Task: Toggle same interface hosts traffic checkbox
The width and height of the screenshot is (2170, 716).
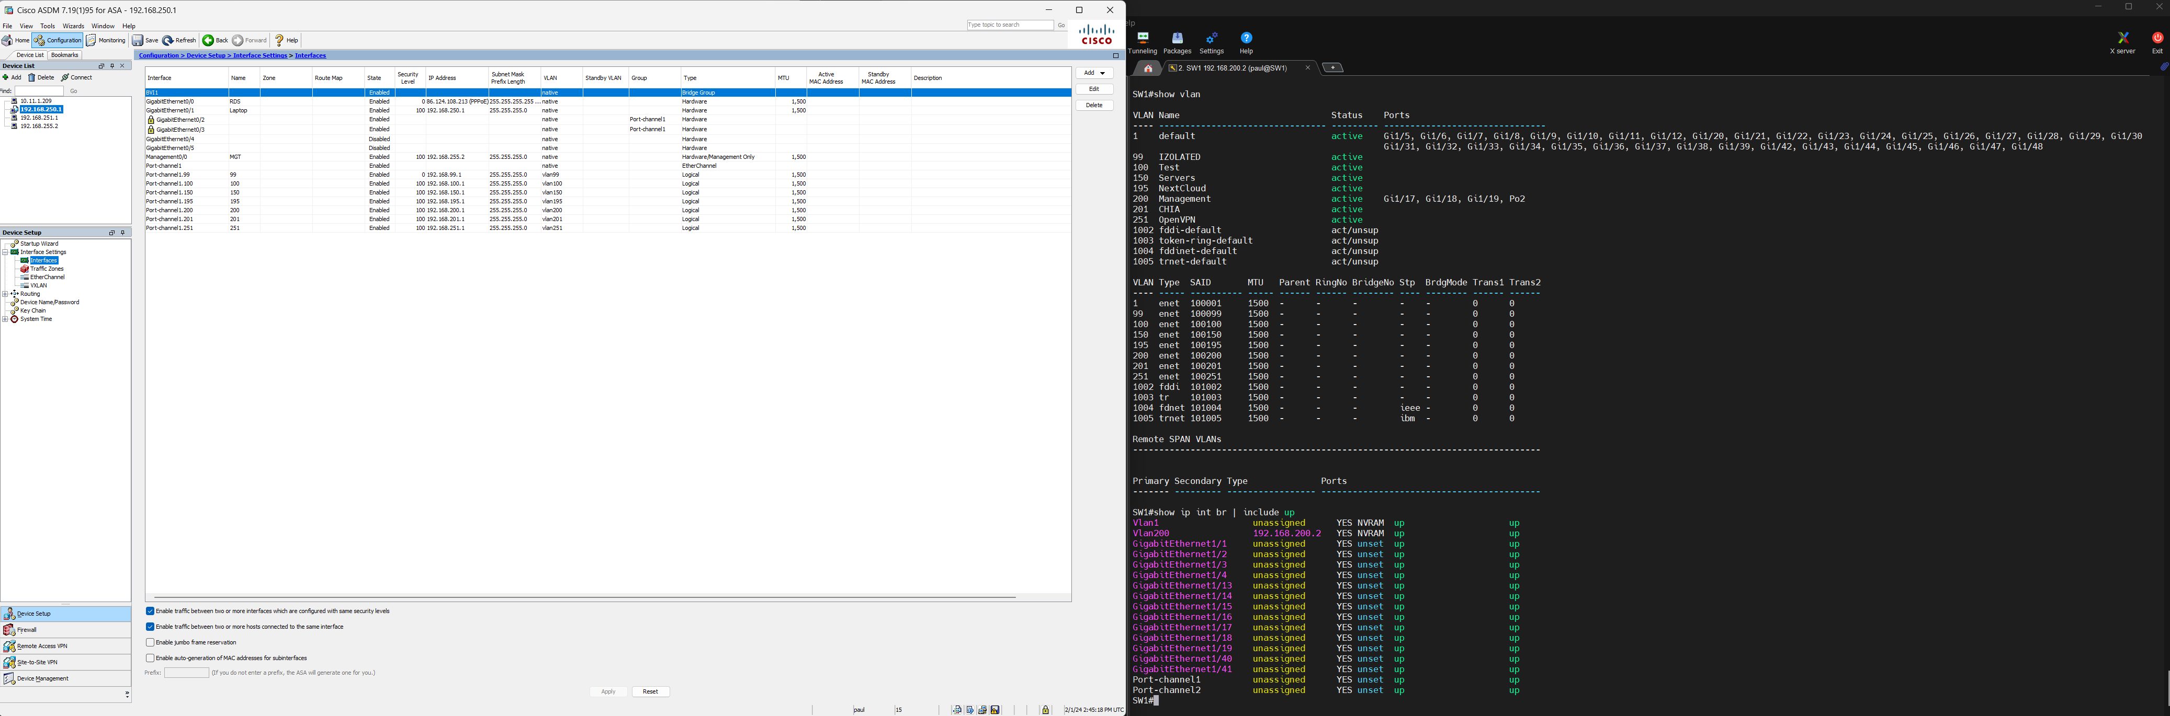Action: pyautogui.click(x=150, y=627)
